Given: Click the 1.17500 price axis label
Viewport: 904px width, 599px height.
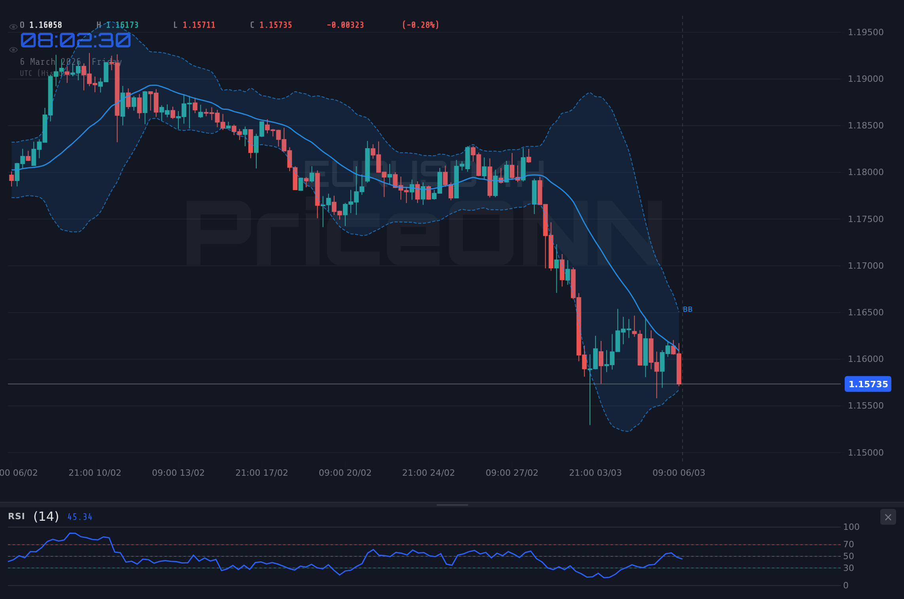Looking at the screenshot, I should [866, 219].
